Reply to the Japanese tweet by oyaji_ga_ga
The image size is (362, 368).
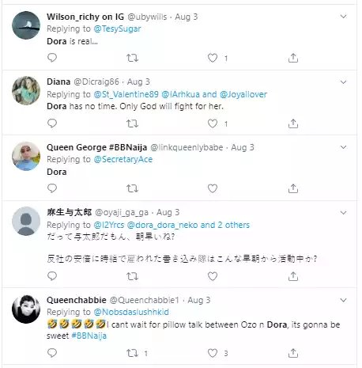click(x=52, y=276)
